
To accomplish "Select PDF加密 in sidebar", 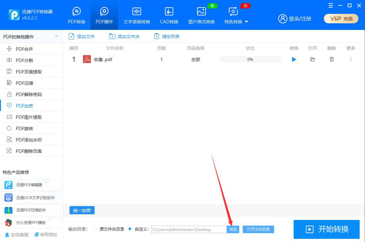I will tap(31, 106).
